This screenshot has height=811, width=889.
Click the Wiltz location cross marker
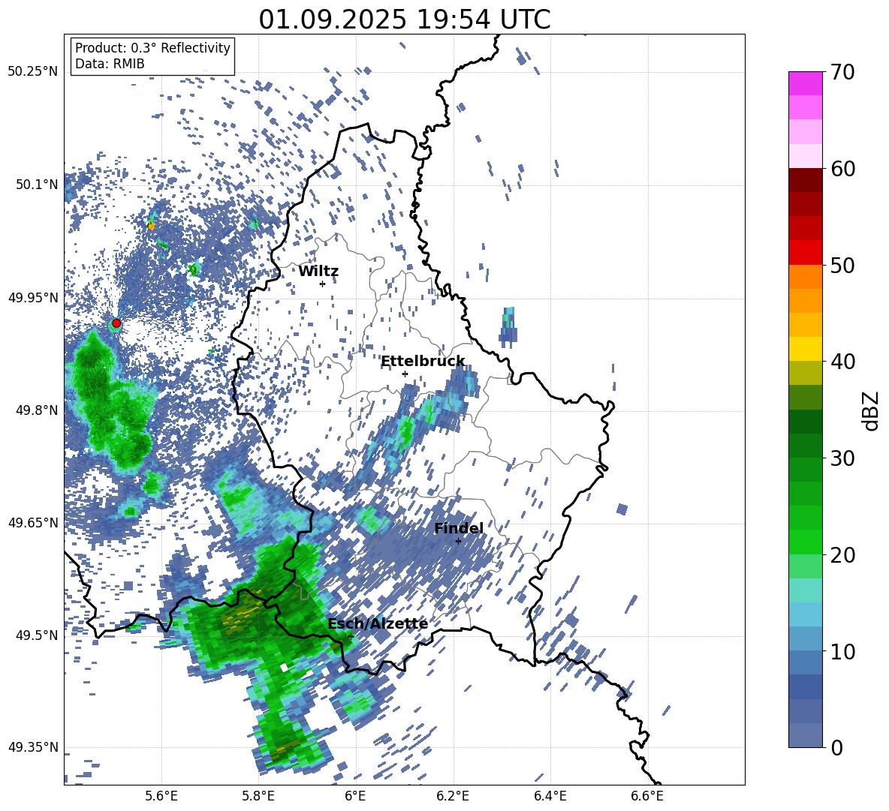tap(322, 284)
